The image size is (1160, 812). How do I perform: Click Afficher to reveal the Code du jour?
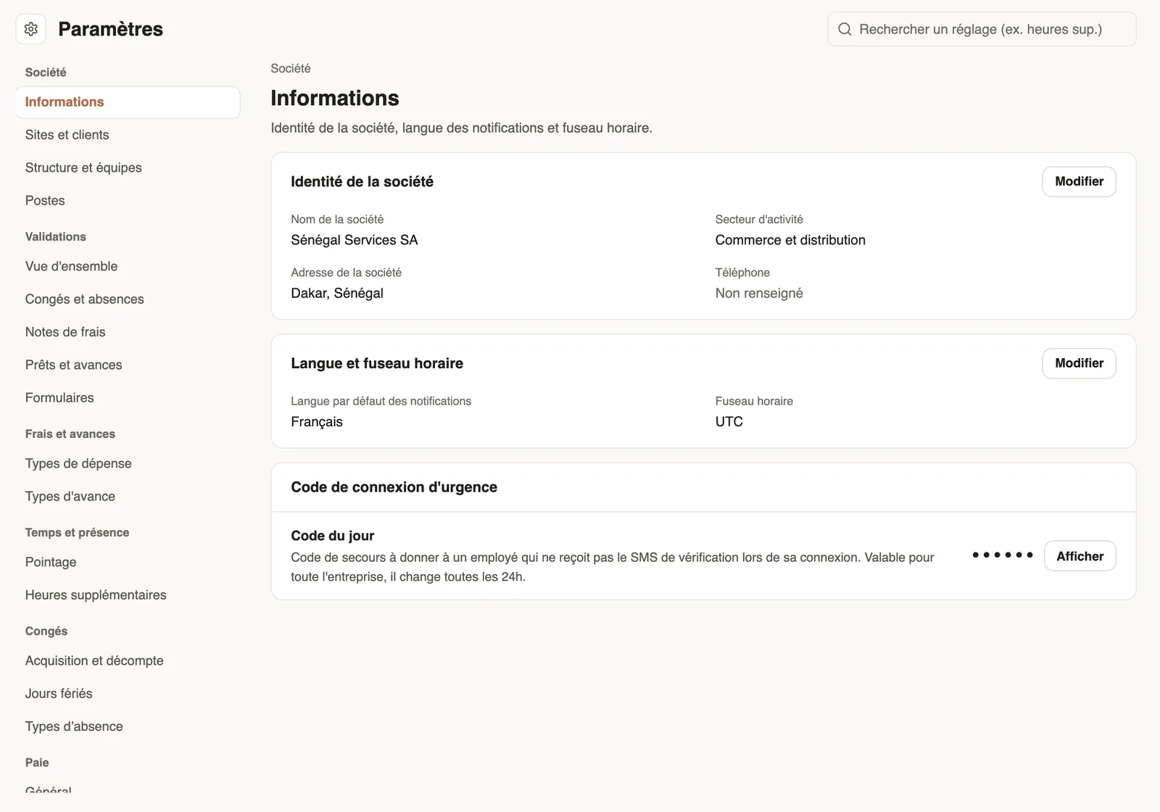click(x=1080, y=556)
